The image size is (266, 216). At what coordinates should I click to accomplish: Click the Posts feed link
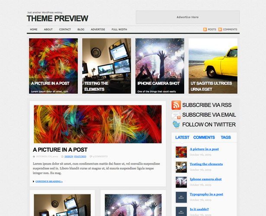(212, 29)
